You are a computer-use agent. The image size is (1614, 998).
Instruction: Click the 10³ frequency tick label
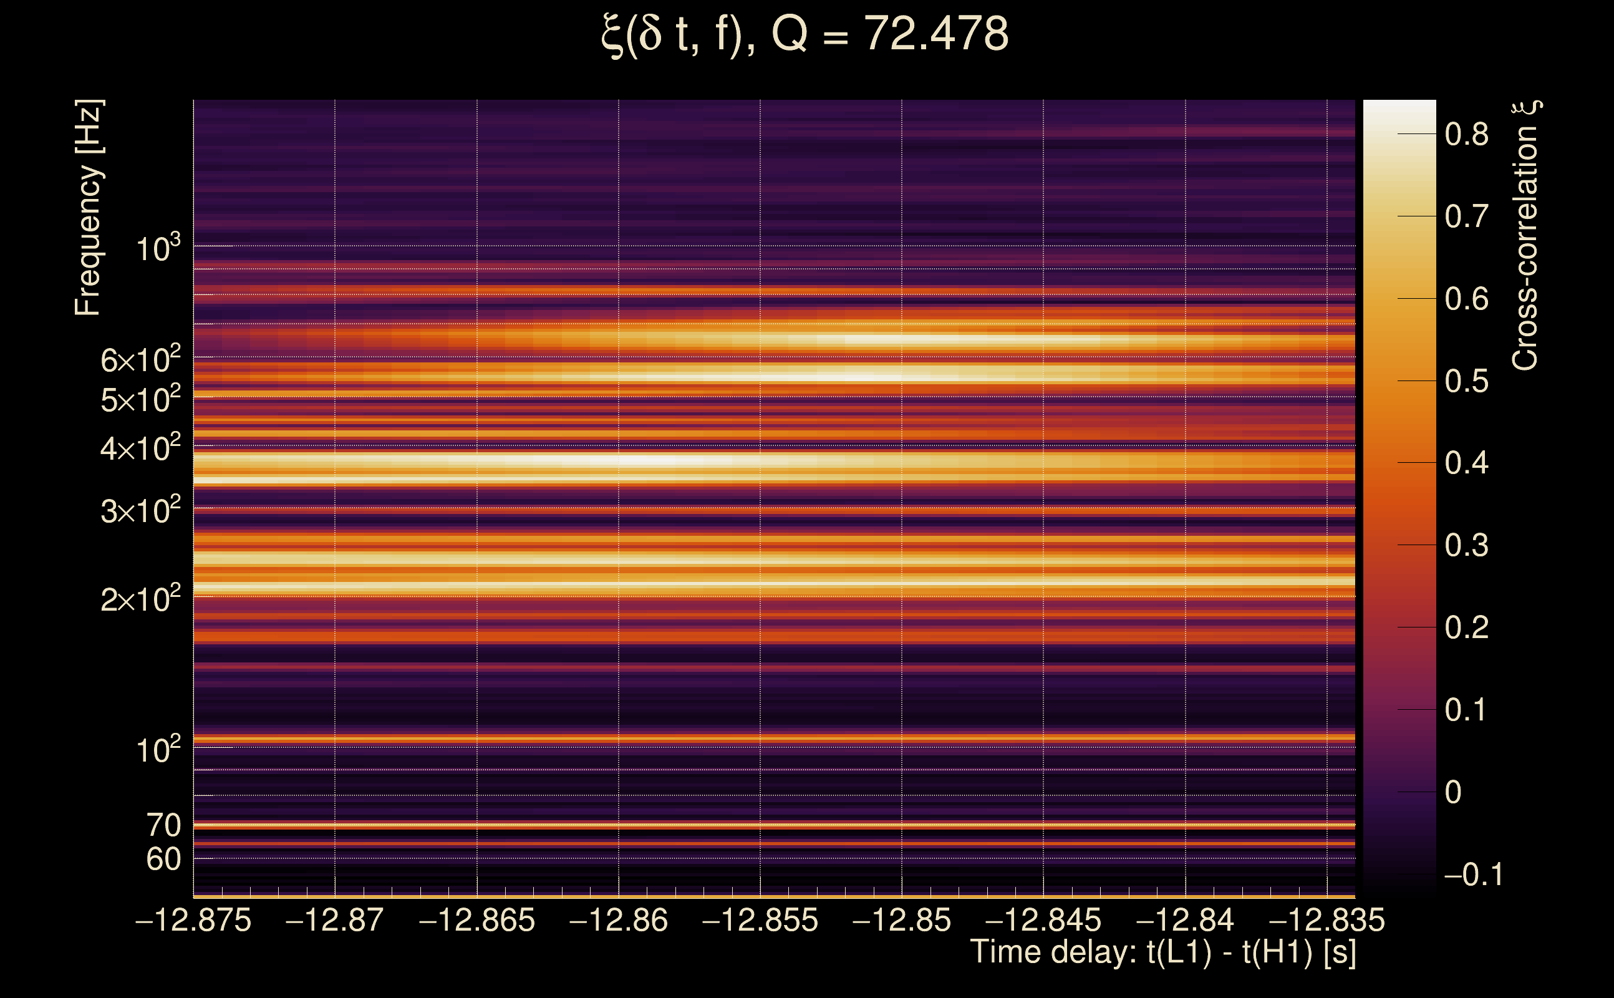[158, 249]
